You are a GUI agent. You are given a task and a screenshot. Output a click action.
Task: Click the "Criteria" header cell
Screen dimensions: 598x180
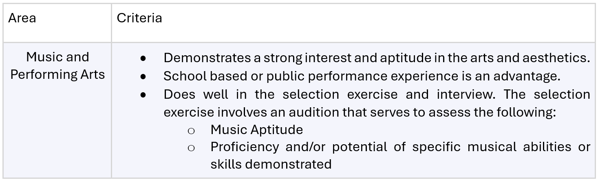click(139, 18)
